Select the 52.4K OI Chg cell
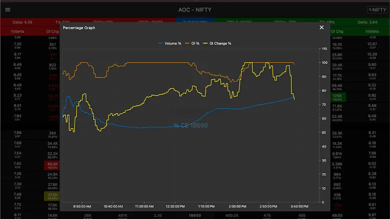 click(x=337, y=117)
